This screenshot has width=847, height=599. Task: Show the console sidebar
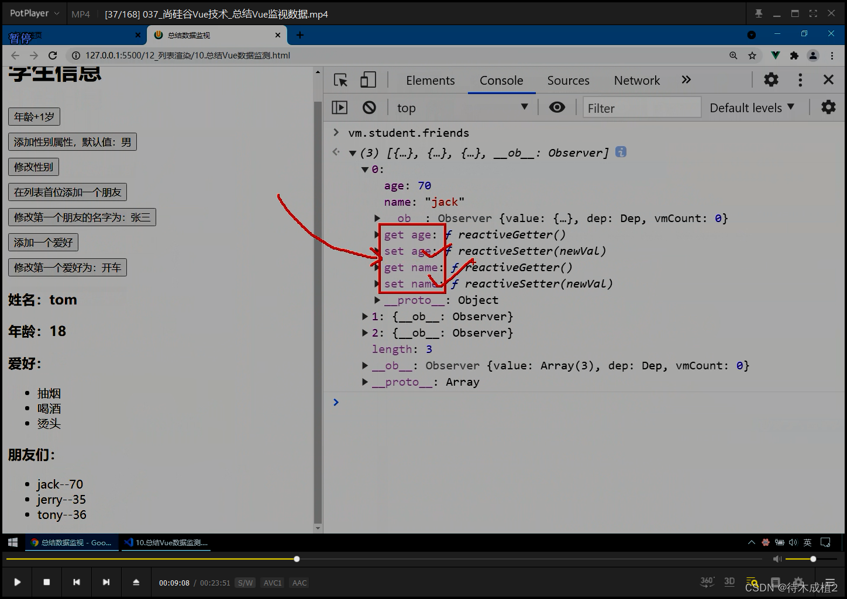tap(340, 108)
